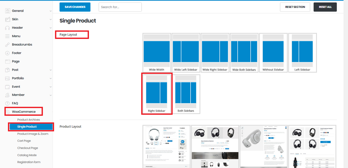Click the General sliders icon in sidebar
Image resolution: width=348 pixels, height=168 pixels.
pyautogui.click(x=7, y=11)
